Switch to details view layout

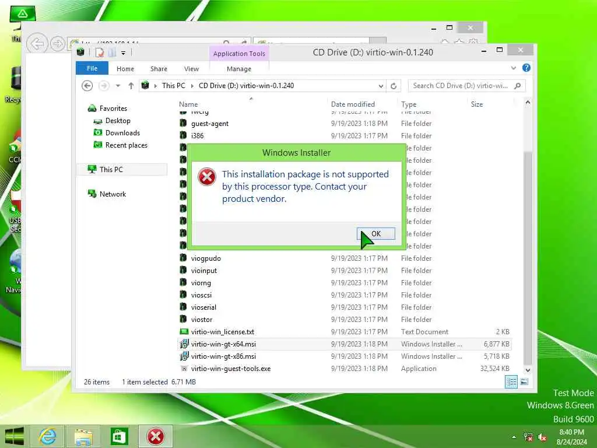click(511, 381)
